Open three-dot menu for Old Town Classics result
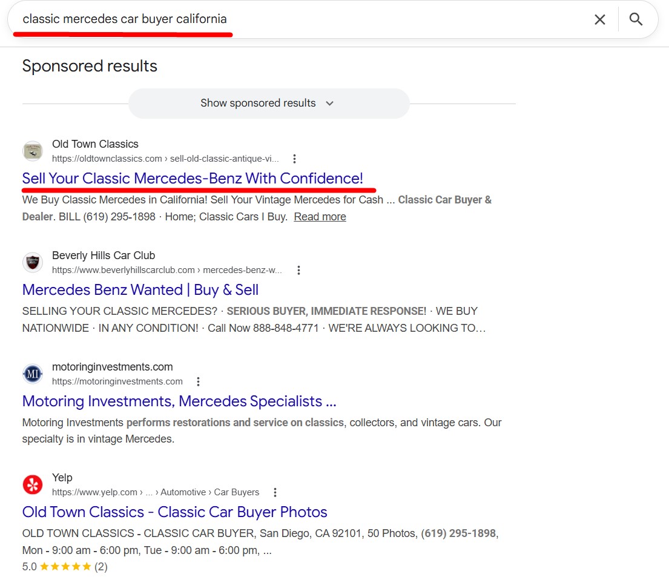Image resolution: width=669 pixels, height=577 pixels. 294,159
